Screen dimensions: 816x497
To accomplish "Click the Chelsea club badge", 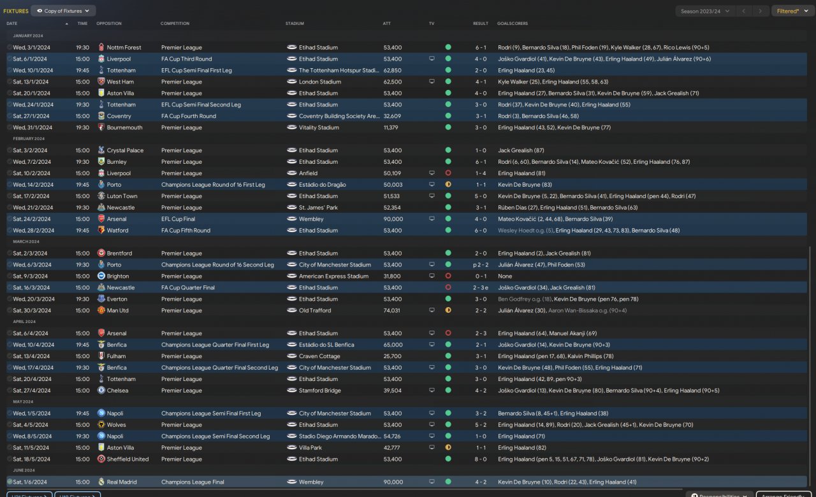I will pyautogui.click(x=101, y=391).
